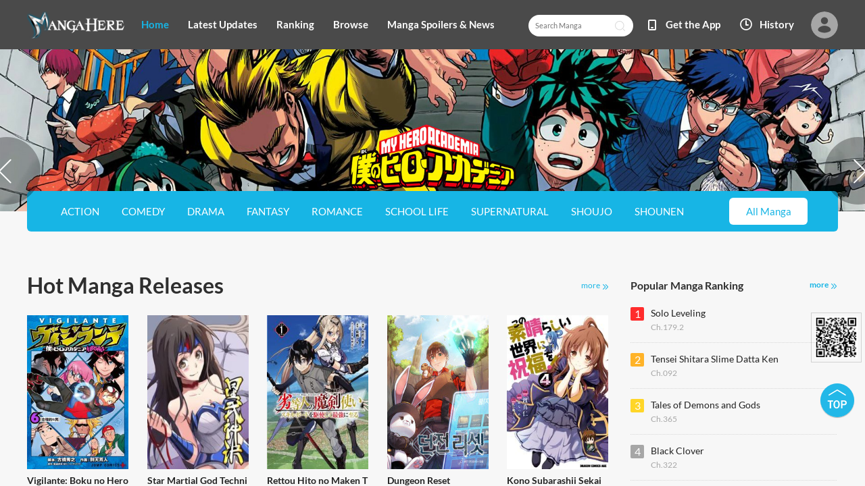This screenshot has height=486, width=865.
Task: Open History link
Action: click(x=776, y=24)
